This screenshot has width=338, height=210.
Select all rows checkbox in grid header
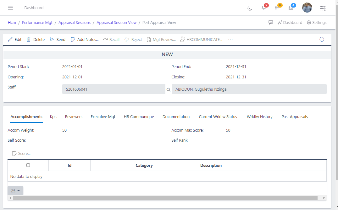tap(28, 165)
